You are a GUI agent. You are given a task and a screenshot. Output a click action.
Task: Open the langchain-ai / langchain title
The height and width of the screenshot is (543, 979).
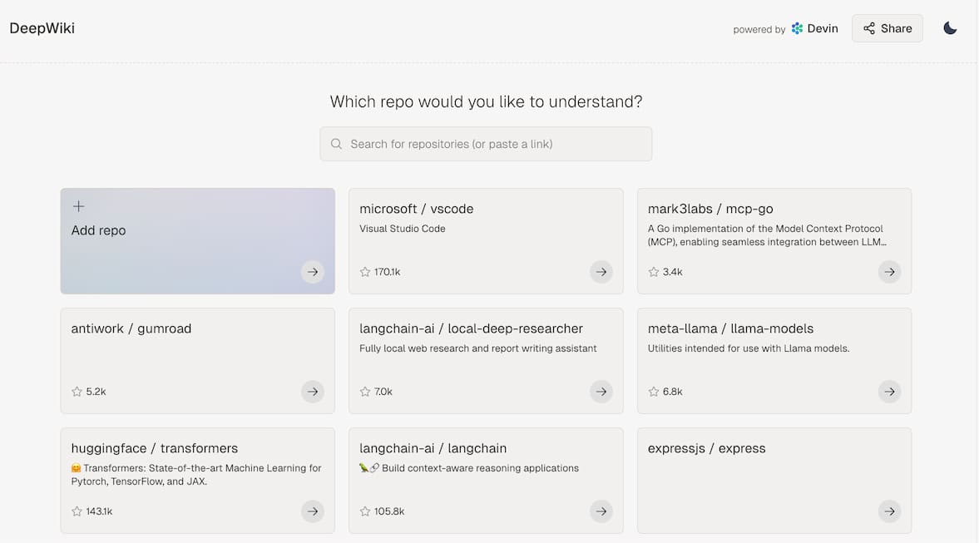(x=433, y=449)
